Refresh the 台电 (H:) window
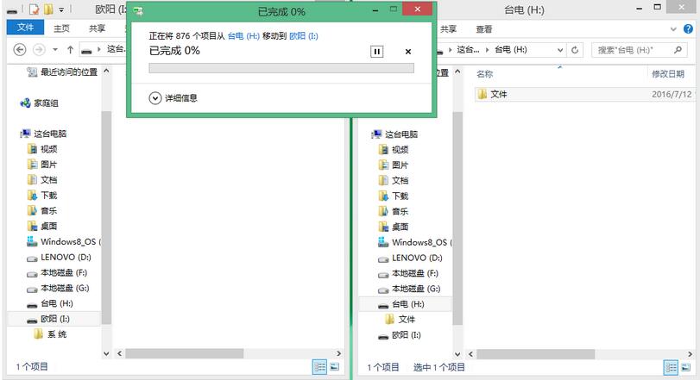 pos(575,50)
